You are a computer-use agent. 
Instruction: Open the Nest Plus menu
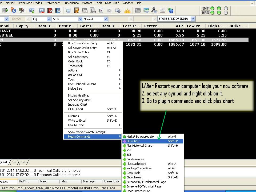tap(112, 3)
